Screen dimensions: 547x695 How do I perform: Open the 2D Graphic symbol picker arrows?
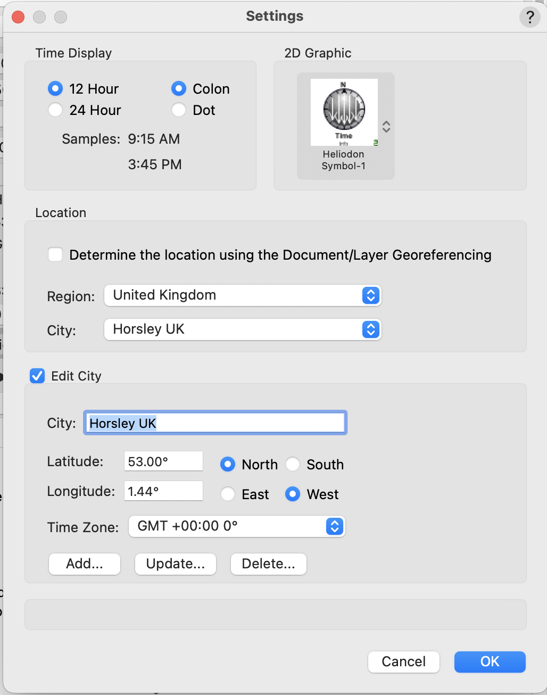386,127
